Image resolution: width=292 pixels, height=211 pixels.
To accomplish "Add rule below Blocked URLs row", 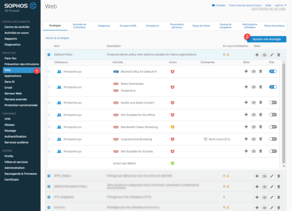I will click(x=246, y=71).
